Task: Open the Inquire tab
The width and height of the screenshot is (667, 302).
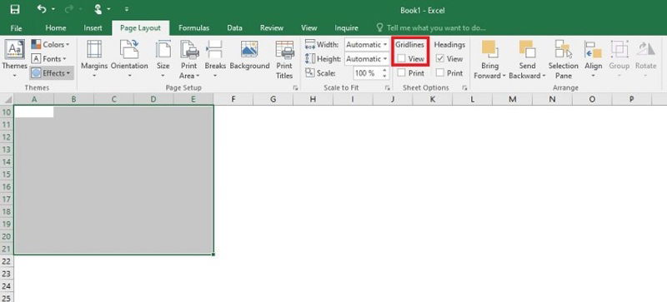Action: pos(346,28)
